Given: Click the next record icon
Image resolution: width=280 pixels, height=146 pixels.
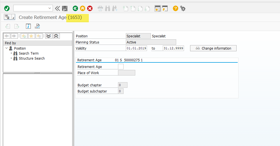Looking at the screenshot, I should pyautogui.click(x=17, y=26).
